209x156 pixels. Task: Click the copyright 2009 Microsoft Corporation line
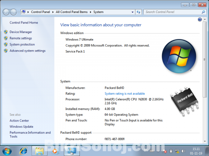pyautogui.click(x=107, y=45)
